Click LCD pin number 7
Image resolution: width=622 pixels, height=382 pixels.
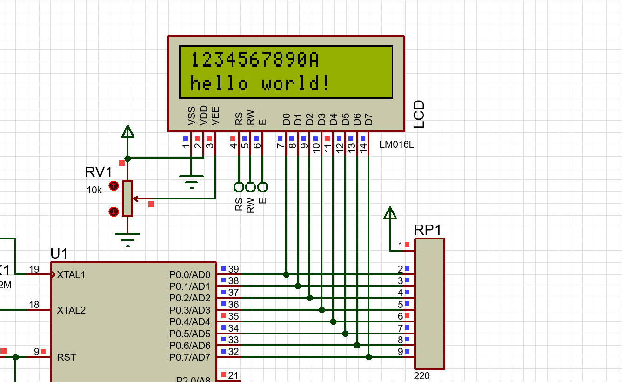[x=281, y=146]
